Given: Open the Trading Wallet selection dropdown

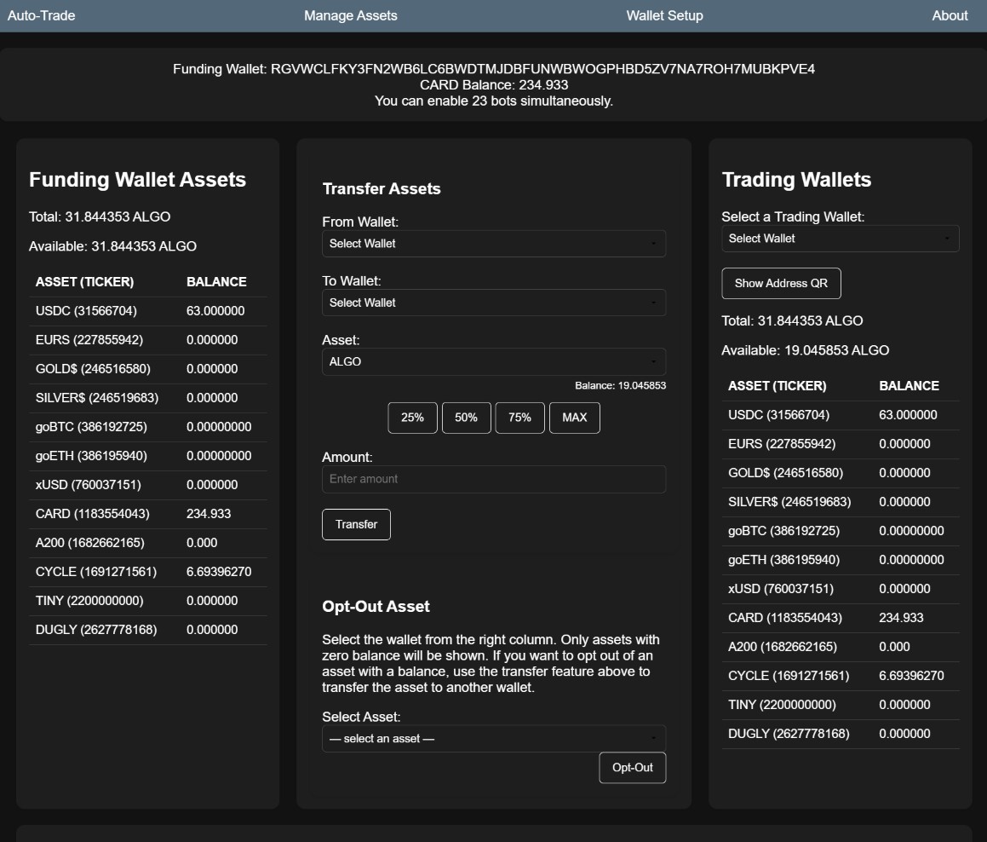Looking at the screenshot, I should point(841,239).
